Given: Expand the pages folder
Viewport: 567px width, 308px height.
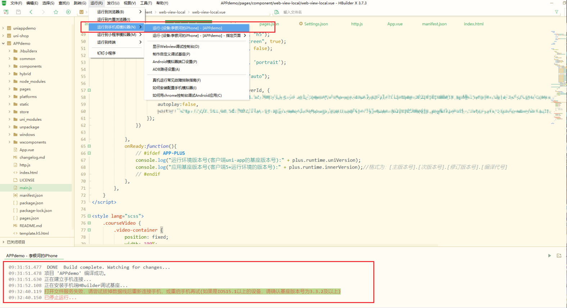Looking at the screenshot, I should pos(10,89).
